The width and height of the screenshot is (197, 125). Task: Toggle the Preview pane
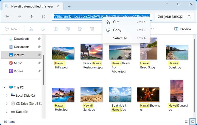(183, 29)
